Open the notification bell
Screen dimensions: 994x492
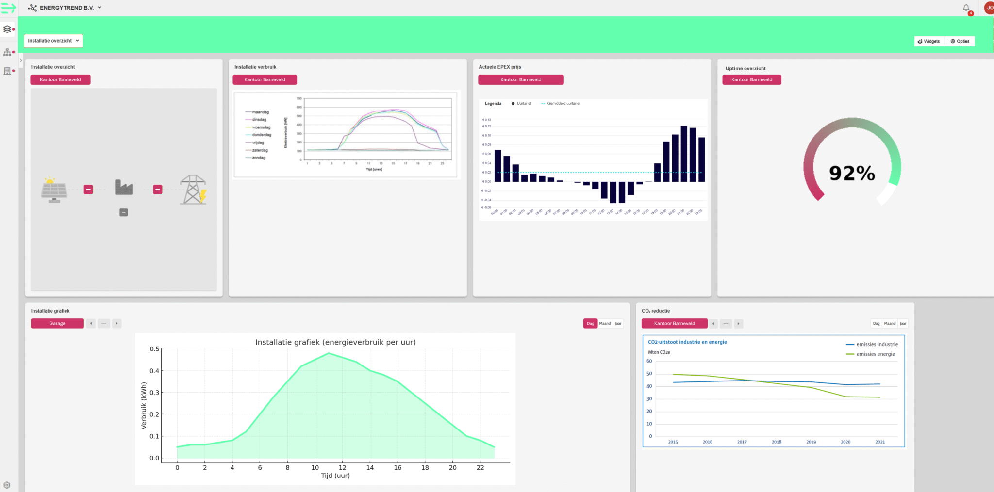[966, 8]
